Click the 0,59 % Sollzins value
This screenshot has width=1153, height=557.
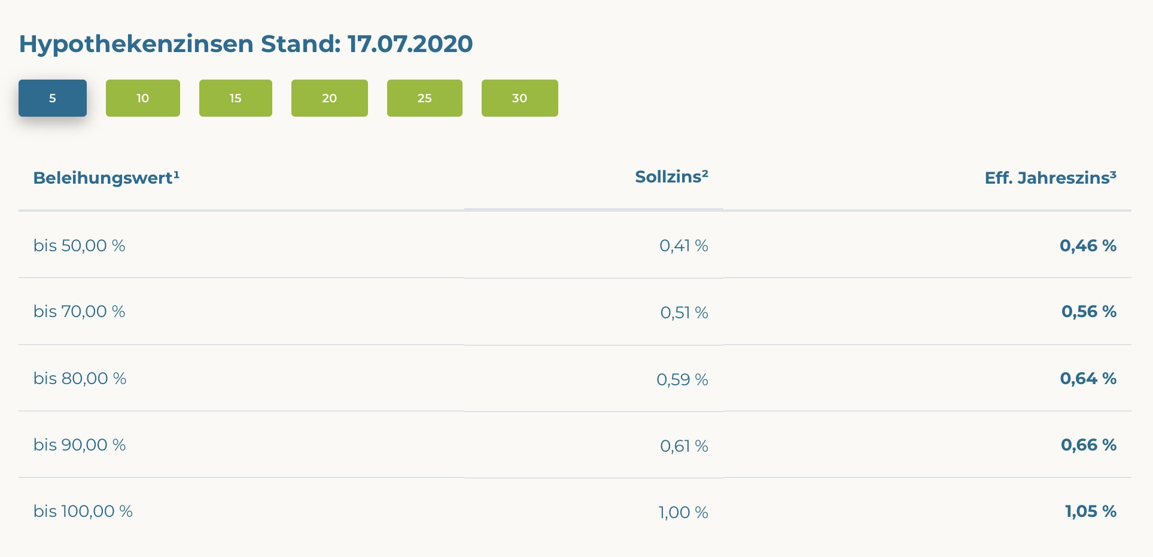682,379
